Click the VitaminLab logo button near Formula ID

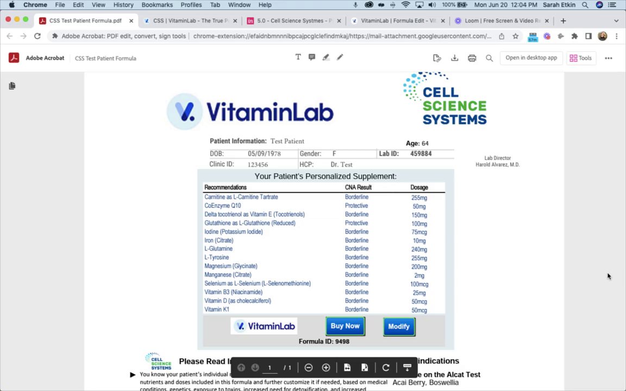(264, 326)
